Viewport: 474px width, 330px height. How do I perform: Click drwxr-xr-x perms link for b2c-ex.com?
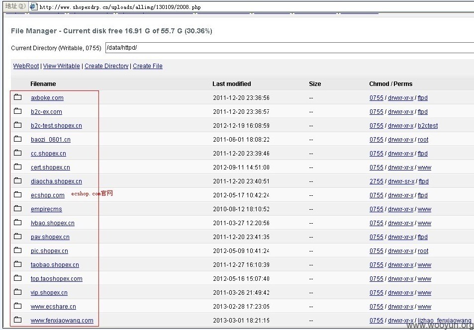[400, 112]
